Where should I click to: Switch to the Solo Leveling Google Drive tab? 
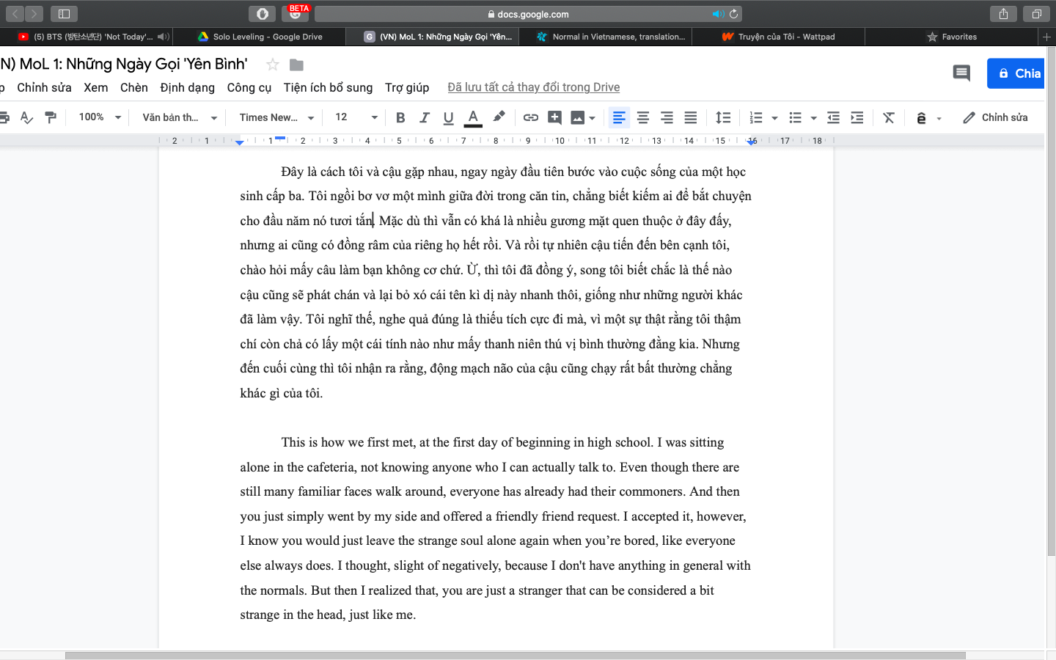tap(261, 37)
